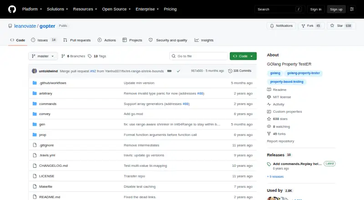Click 'Fixed the dead links.' commit message
Screen dimensions: 364x200
[140, 197]
